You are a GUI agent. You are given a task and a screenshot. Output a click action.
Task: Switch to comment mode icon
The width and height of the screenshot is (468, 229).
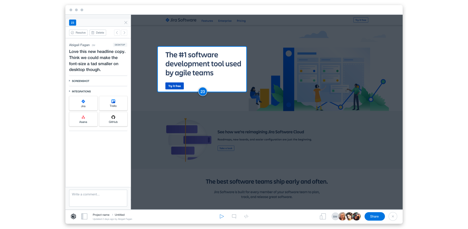[x=234, y=216]
